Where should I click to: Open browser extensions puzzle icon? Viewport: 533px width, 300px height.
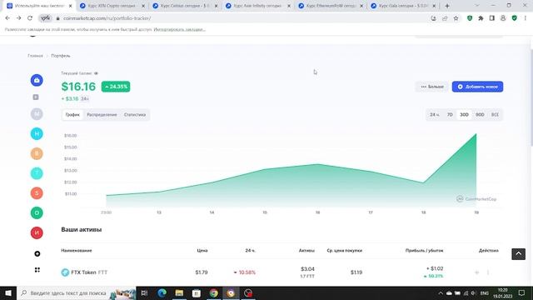pyautogui.click(x=481, y=18)
